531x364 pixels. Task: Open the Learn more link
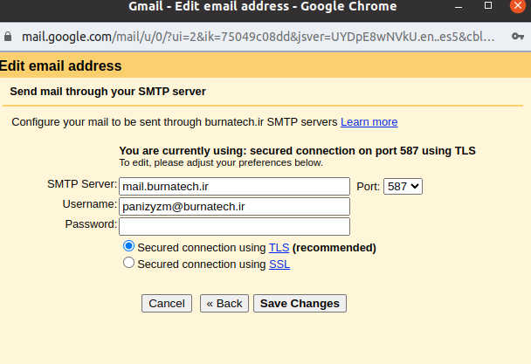pyautogui.click(x=369, y=122)
